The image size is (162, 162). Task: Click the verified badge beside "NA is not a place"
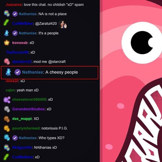(15, 14)
